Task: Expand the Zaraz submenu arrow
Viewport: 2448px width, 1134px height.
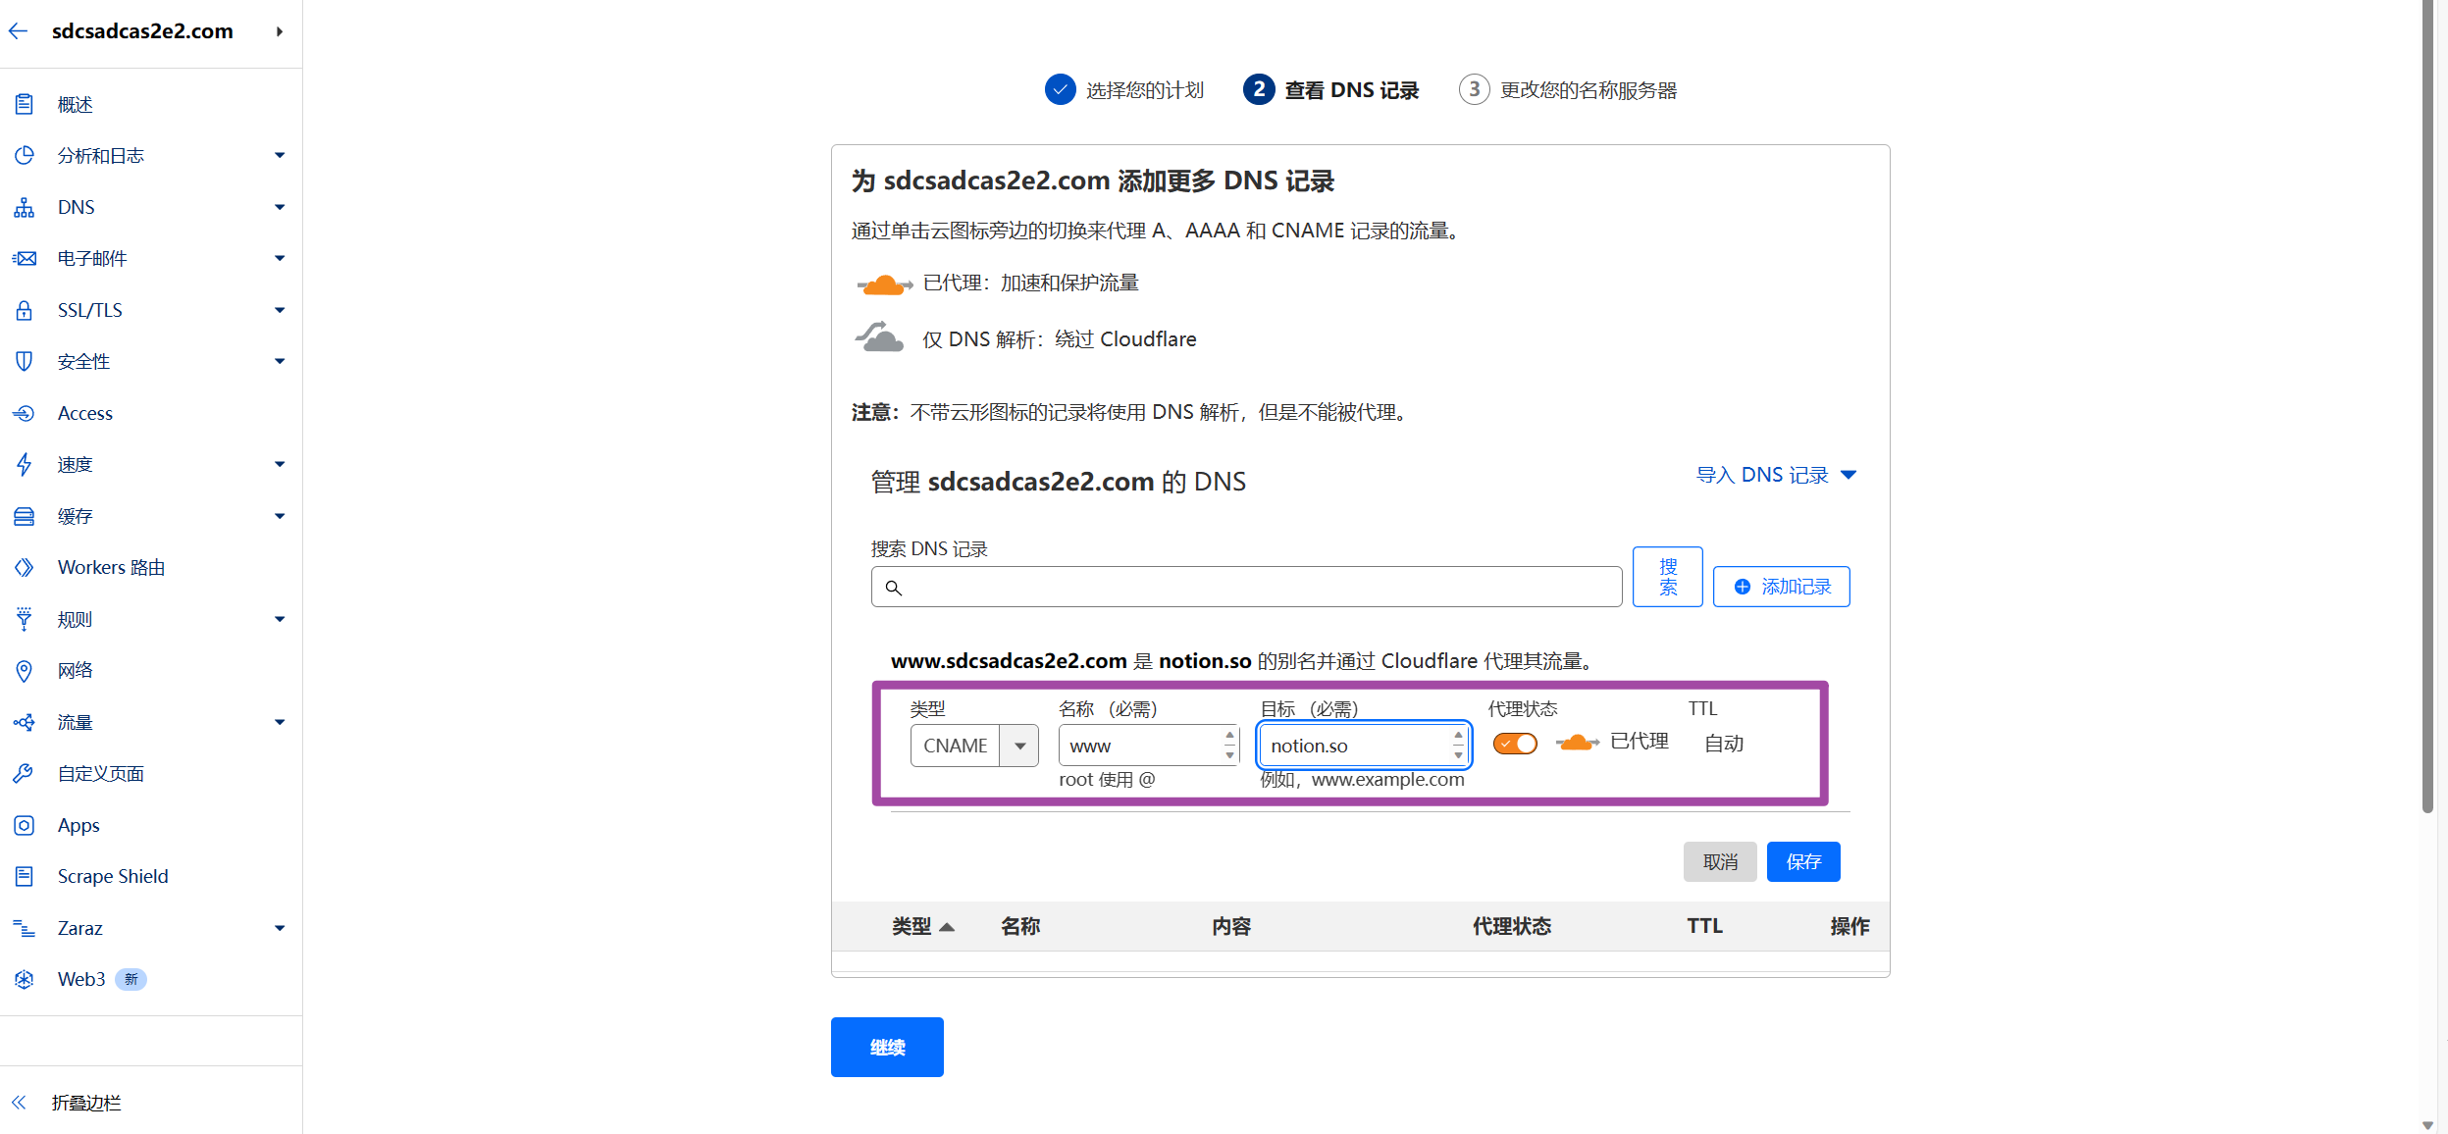Action: pos(280,928)
